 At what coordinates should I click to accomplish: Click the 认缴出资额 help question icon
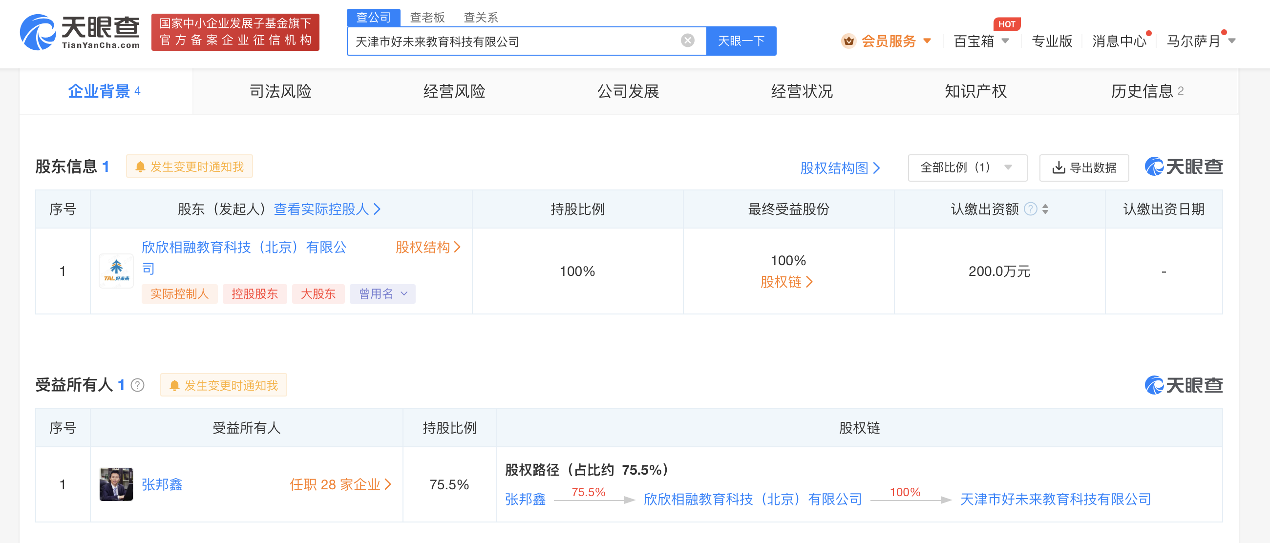(1030, 209)
